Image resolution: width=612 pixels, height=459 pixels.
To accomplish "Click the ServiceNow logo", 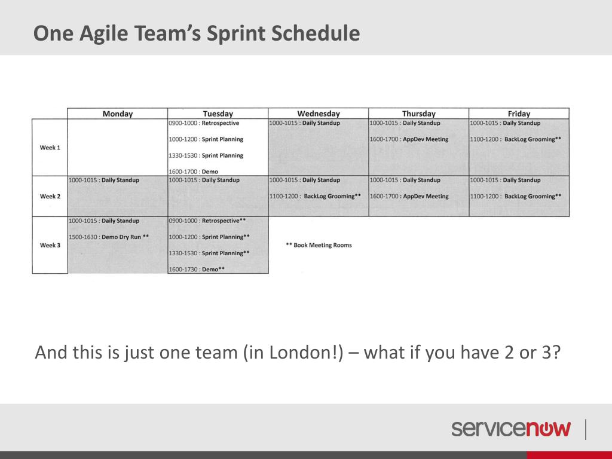I will point(510,429).
